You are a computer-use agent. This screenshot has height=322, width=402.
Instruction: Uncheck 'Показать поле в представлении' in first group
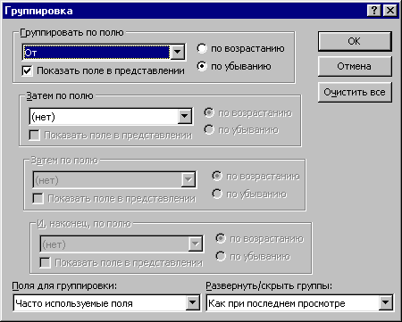[27, 70]
